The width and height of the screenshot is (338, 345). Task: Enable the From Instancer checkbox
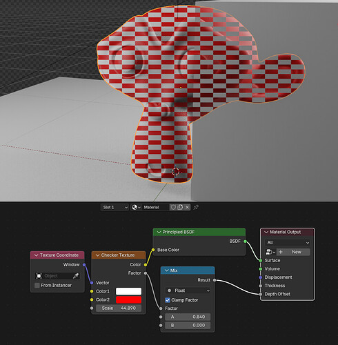click(x=37, y=286)
